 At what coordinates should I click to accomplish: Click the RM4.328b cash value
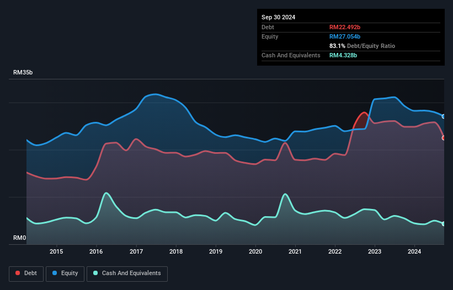pyautogui.click(x=343, y=55)
